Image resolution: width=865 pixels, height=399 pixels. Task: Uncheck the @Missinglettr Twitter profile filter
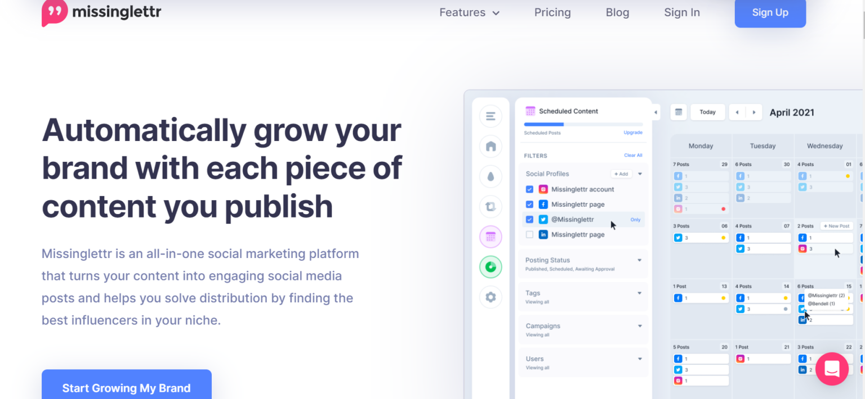click(529, 219)
